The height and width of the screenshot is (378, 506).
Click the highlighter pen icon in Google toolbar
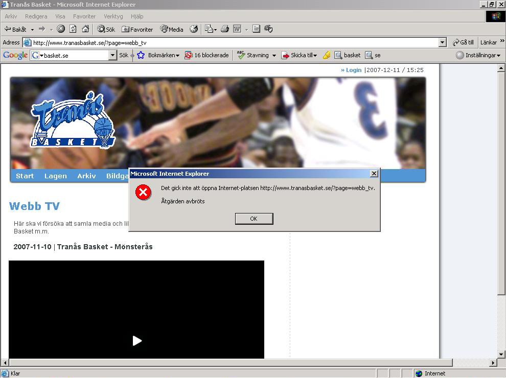click(x=327, y=55)
